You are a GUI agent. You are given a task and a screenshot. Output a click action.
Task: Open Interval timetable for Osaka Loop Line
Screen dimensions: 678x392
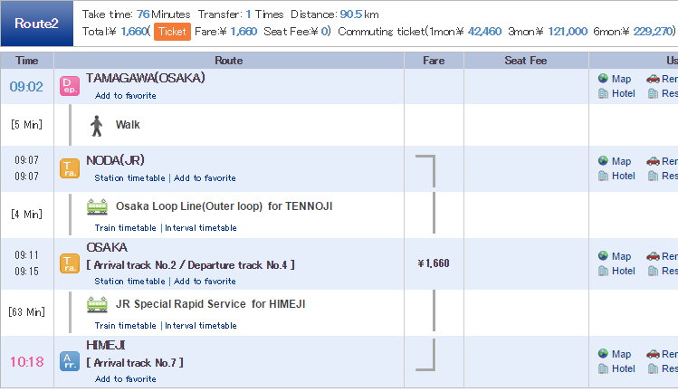tap(201, 227)
